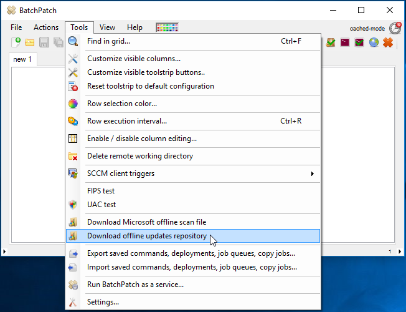
Task: Expand the SCCM client triggers submenu arrow
Action: (313, 173)
